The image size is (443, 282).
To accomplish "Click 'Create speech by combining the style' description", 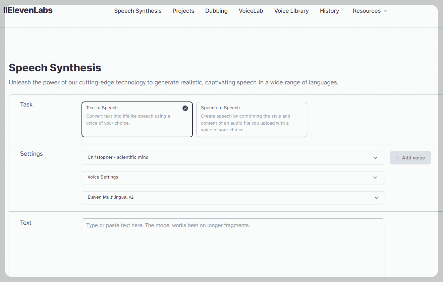I will (246, 123).
